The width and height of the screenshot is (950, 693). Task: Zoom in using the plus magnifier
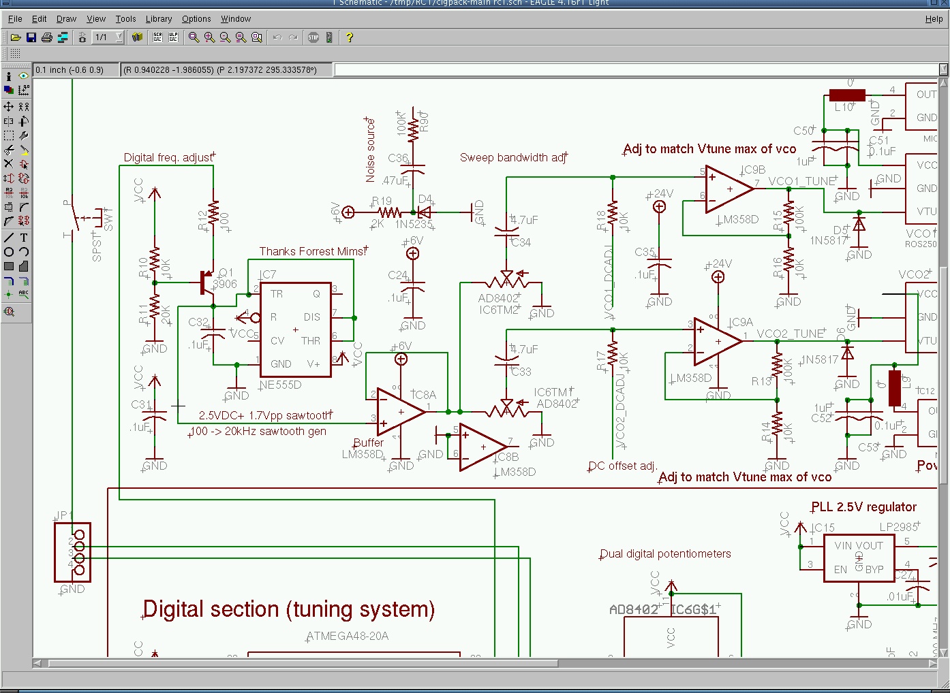tap(209, 37)
